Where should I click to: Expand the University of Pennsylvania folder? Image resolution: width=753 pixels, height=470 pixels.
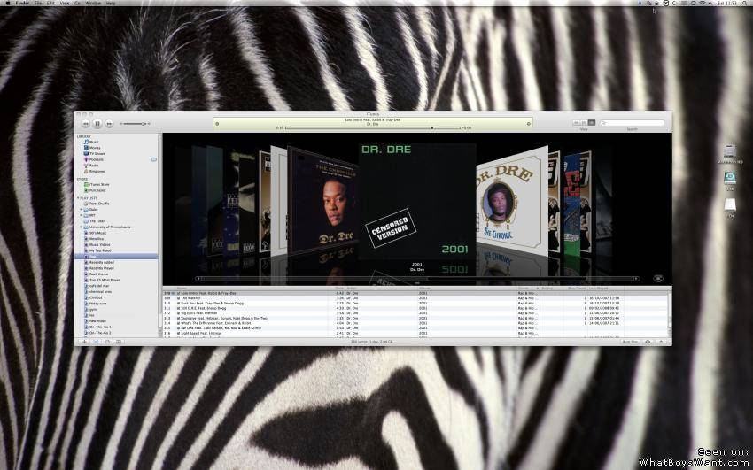point(80,227)
